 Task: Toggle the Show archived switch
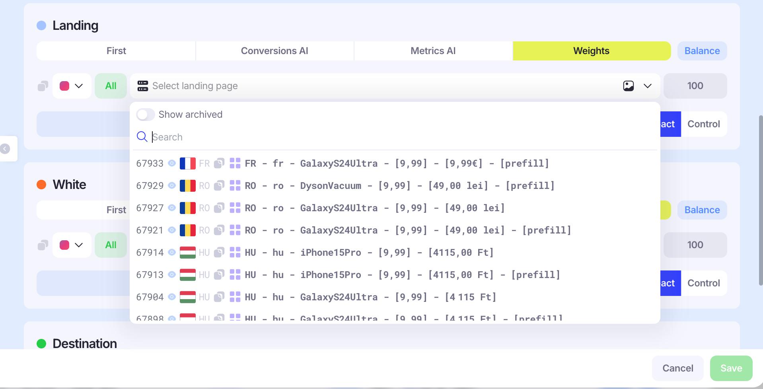(146, 115)
